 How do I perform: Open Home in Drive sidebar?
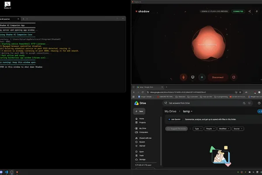pyautogui.click(x=141, y=119)
